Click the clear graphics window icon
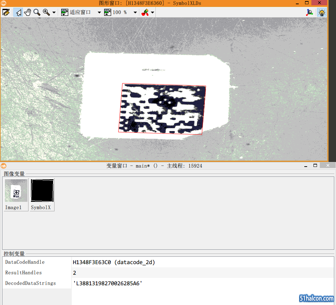Image resolution: width=336 pixels, height=305 pixels. (6, 12)
